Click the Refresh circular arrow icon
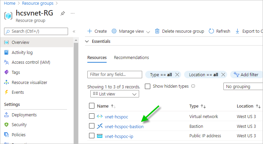 [211, 31]
